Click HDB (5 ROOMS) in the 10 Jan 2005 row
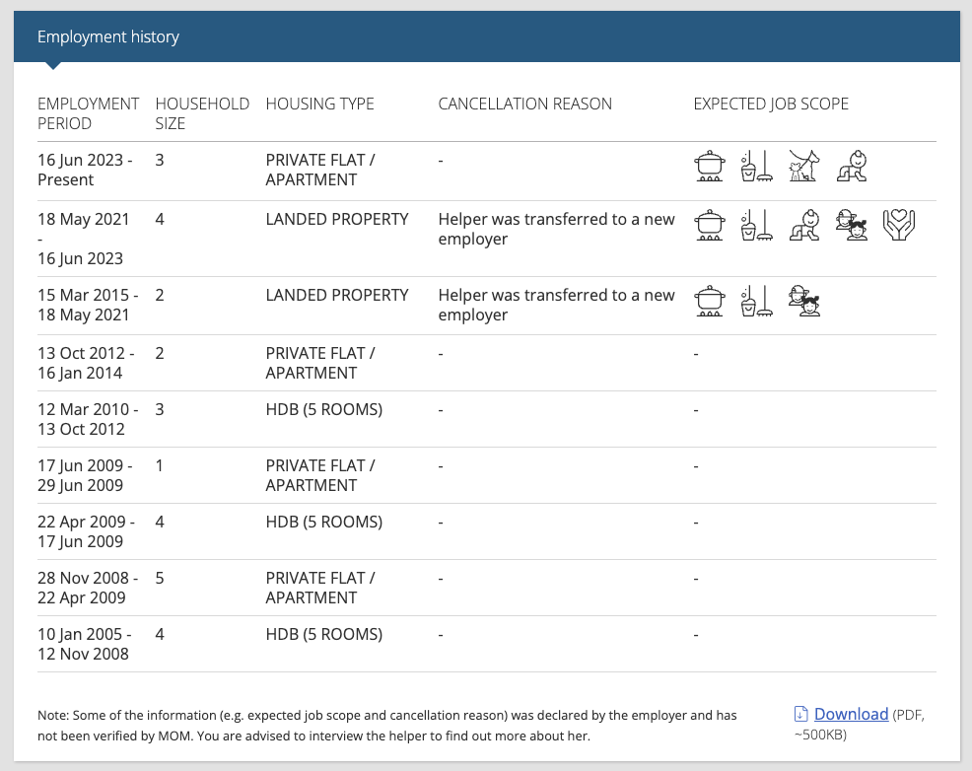This screenshot has height=771, width=972. tap(323, 634)
